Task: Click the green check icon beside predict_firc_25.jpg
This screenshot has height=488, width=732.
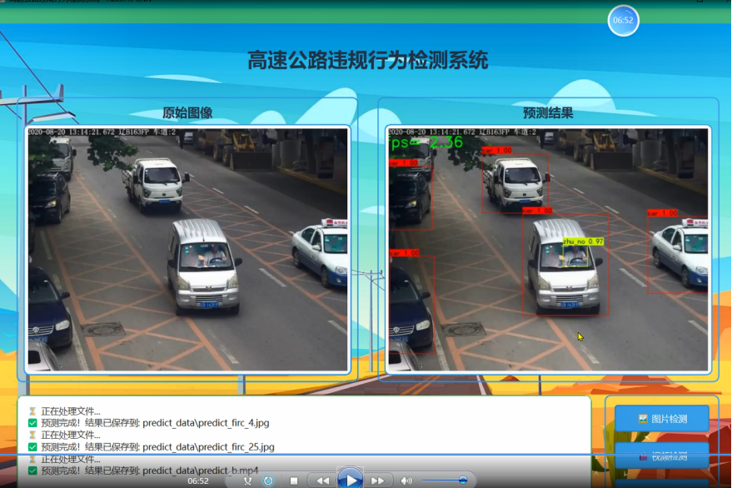Action: pyautogui.click(x=32, y=447)
